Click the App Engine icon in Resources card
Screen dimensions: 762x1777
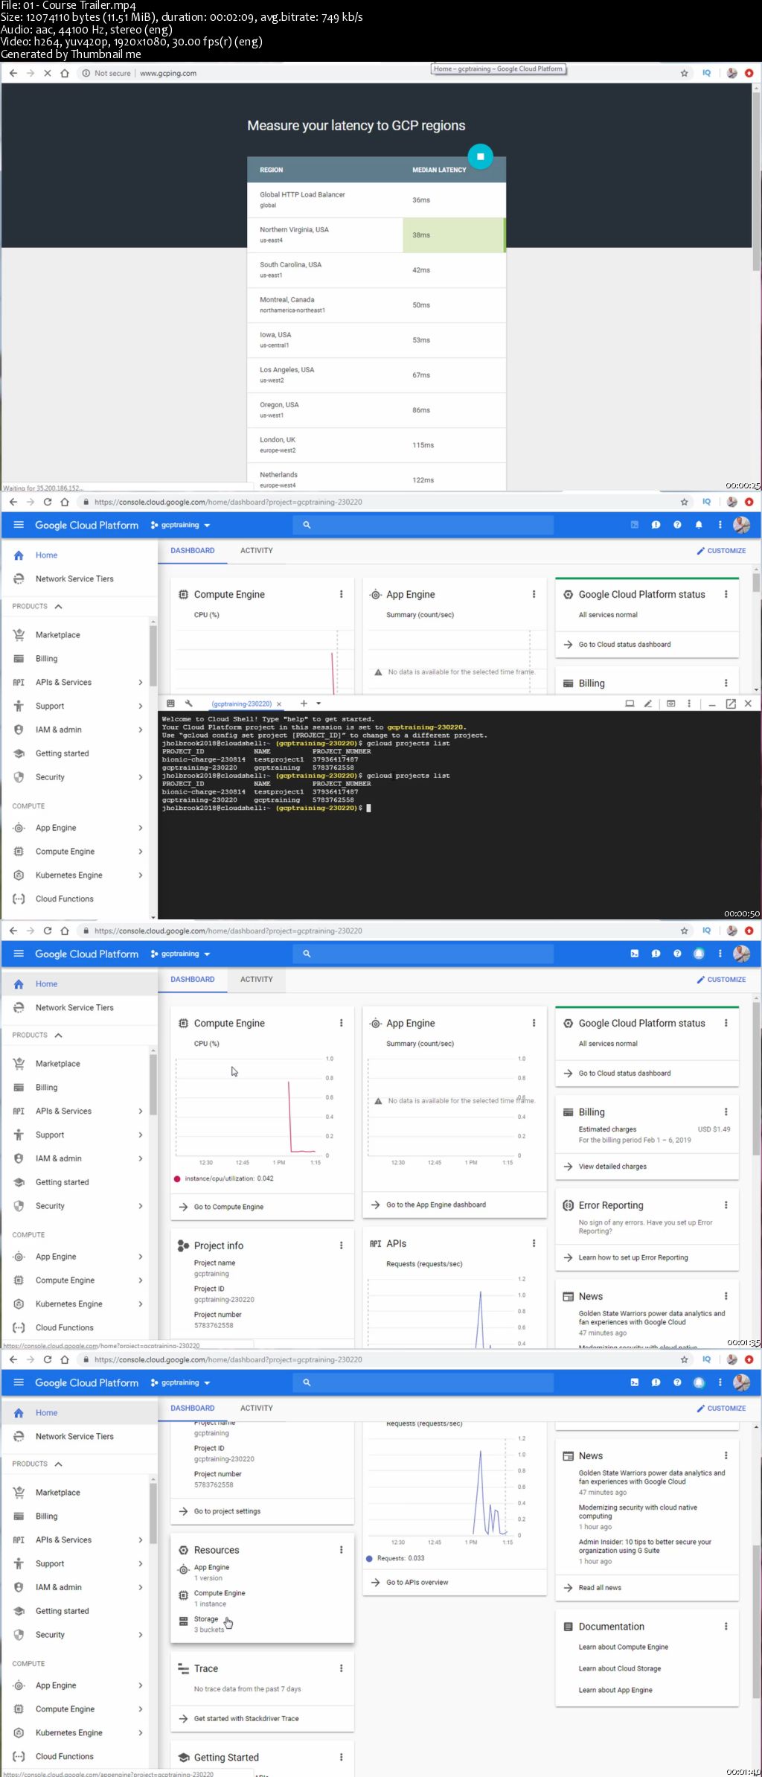click(183, 1569)
